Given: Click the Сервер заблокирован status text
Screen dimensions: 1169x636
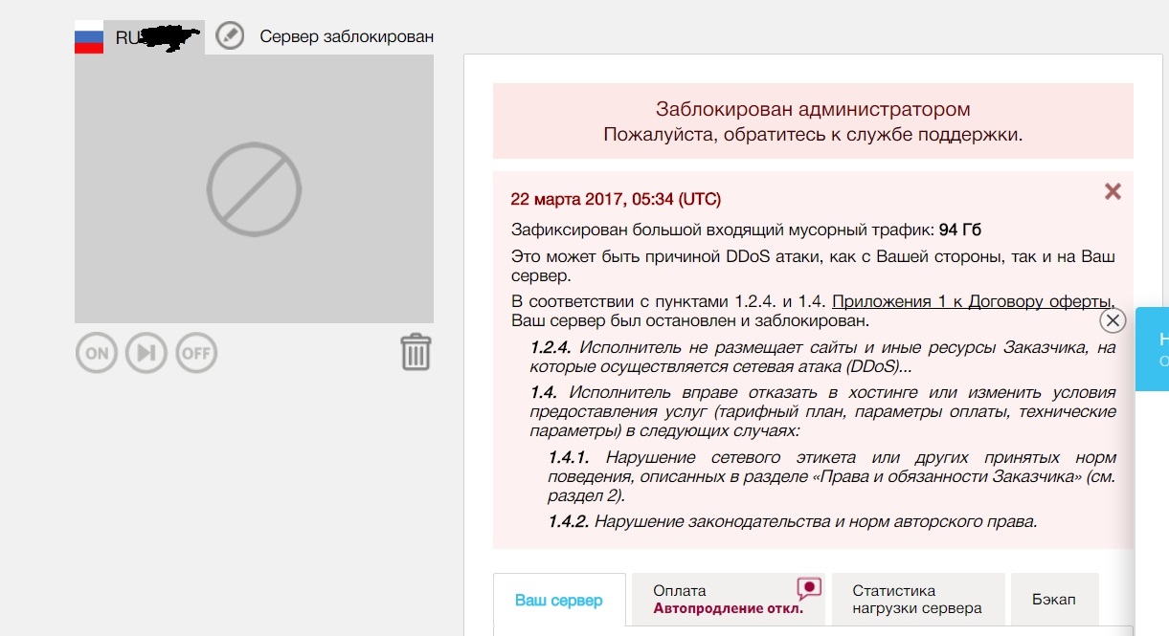Looking at the screenshot, I should [x=347, y=36].
